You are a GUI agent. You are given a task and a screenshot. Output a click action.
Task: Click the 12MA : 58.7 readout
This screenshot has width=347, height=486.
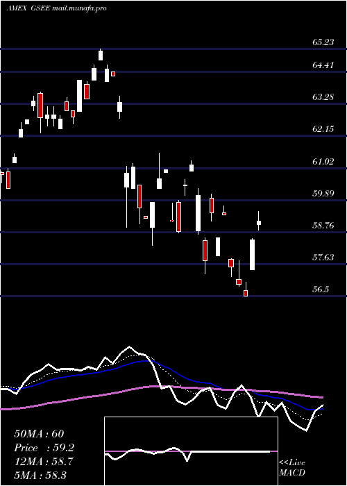[x=44, y=462]
